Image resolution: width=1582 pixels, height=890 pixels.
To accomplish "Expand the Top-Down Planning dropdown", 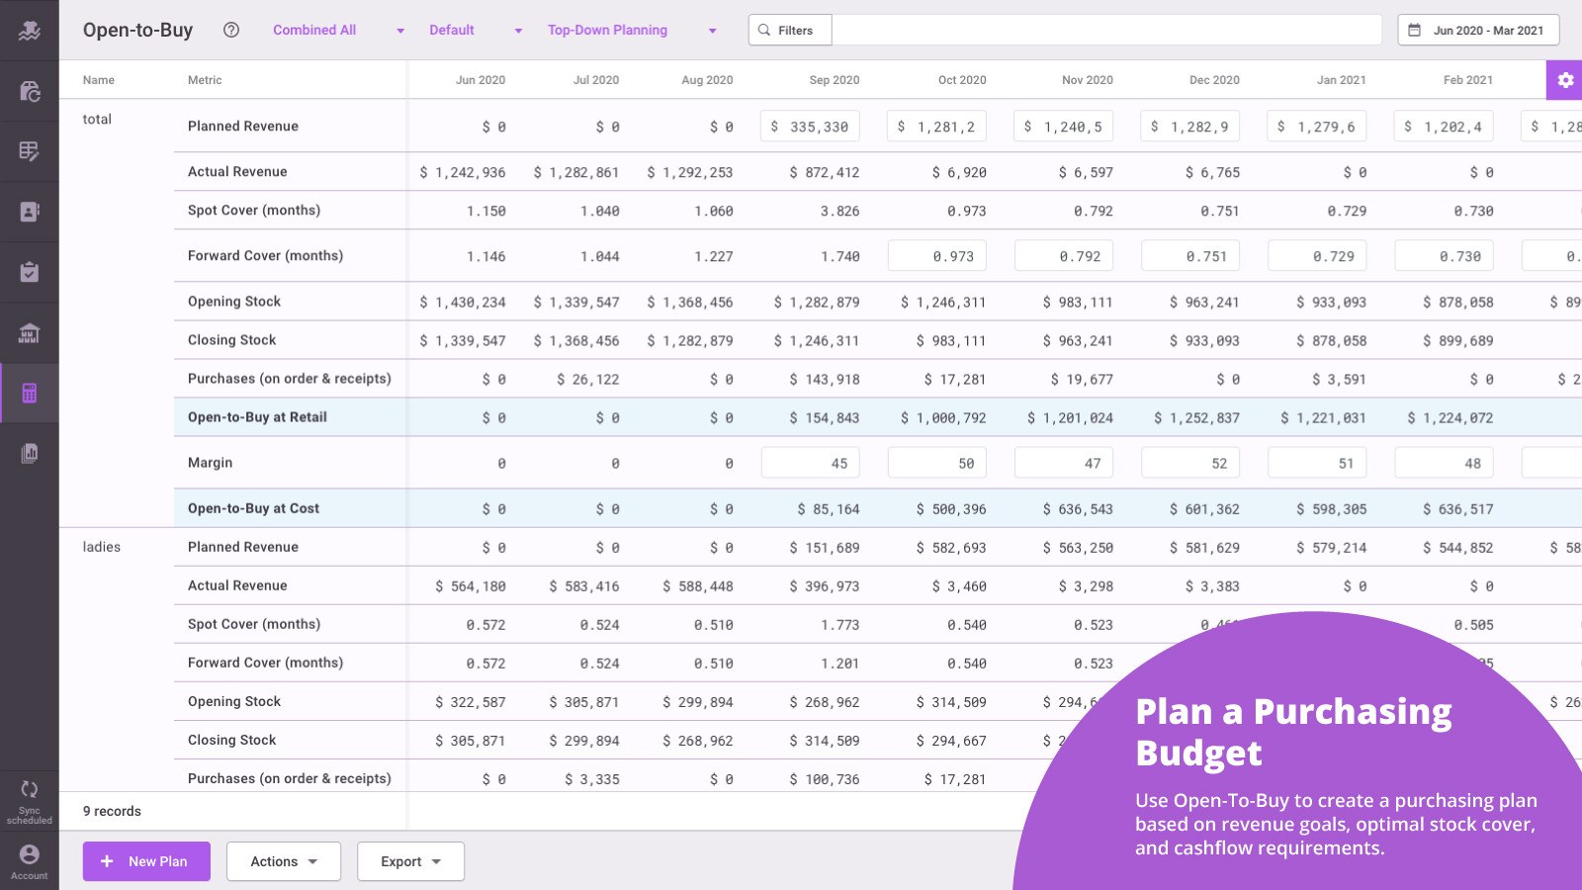I will coord(632,31).
